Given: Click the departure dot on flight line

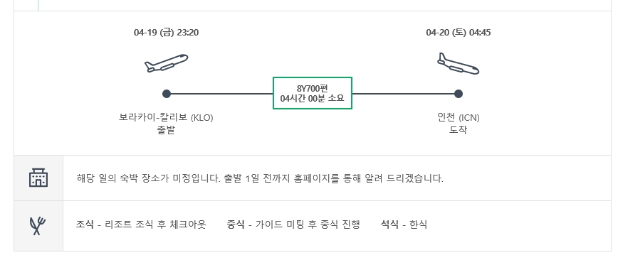Looking at the screenshot, I should (167, 94).
